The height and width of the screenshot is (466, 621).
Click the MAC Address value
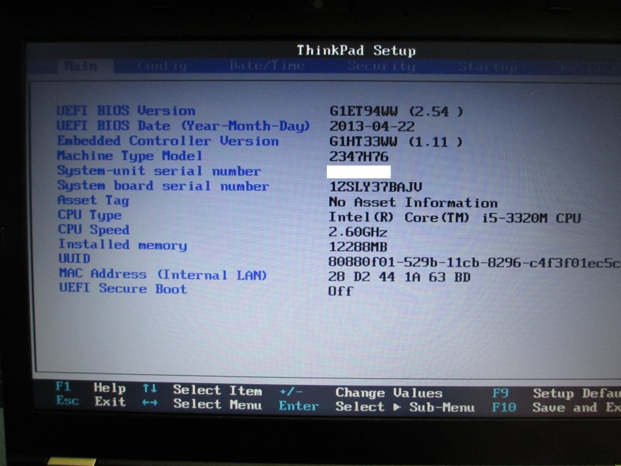[399, 277]
